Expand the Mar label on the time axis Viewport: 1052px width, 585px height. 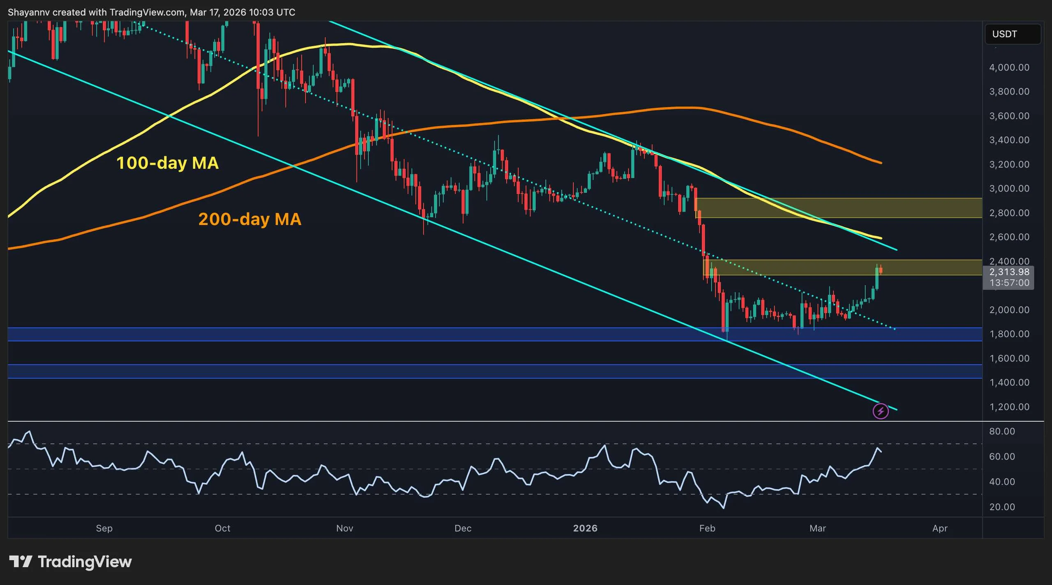point(818,529)
